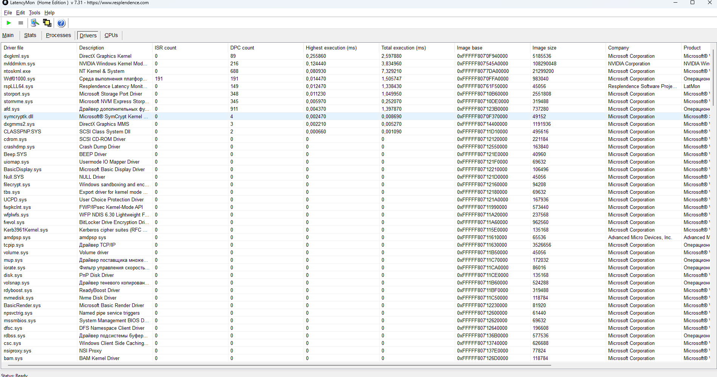
Task: Switch to the Main tab
Action: click(8, 35)
